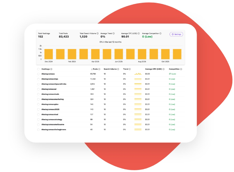Click the $0.00 average CPC value
This screenshot has height=172, width=234.
coord(147,74)
